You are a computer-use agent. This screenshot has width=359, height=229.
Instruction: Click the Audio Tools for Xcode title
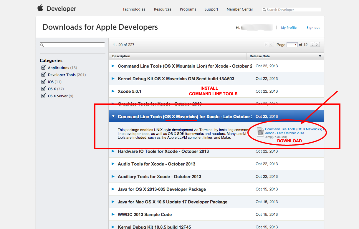click(x=156, y=164)
